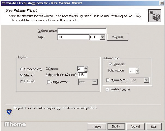Disable the Enable logging checkbox
Image resolution: width=165 pixels, height=131 pixels.
pos(108,89)
